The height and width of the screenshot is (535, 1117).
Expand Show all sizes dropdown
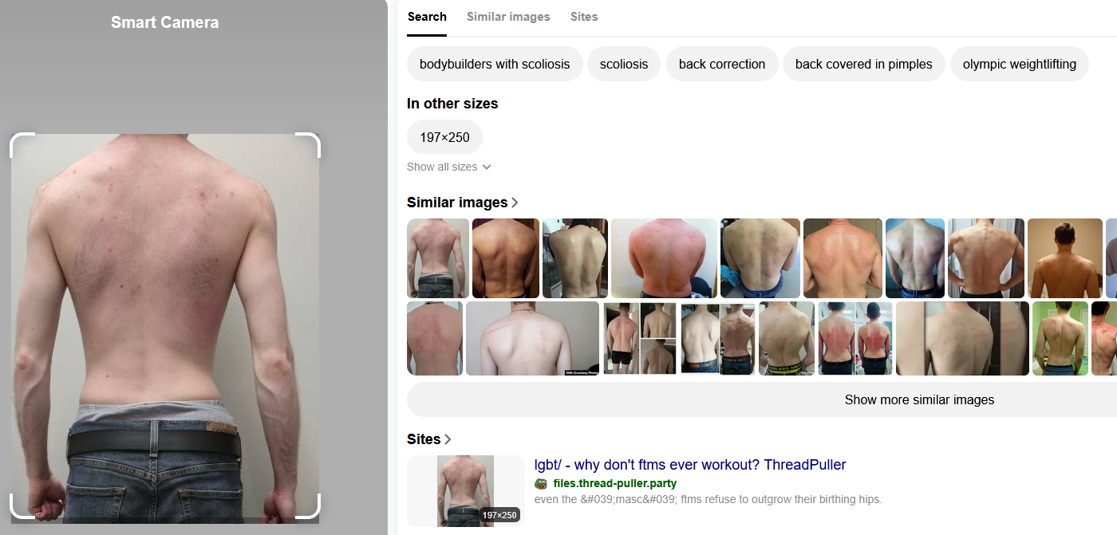tap(448, 167)
